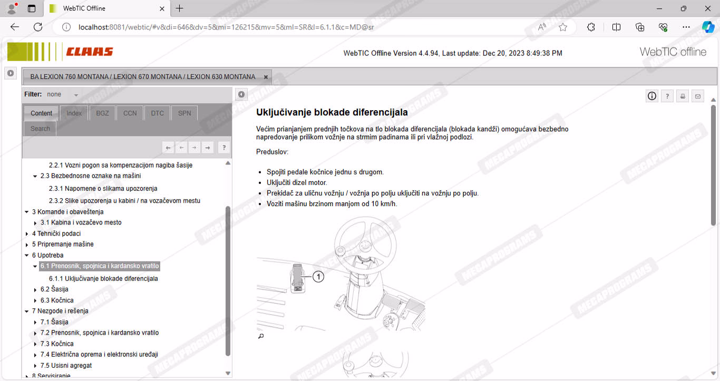
Task: Open the Search tab
Action: [40, 129]
